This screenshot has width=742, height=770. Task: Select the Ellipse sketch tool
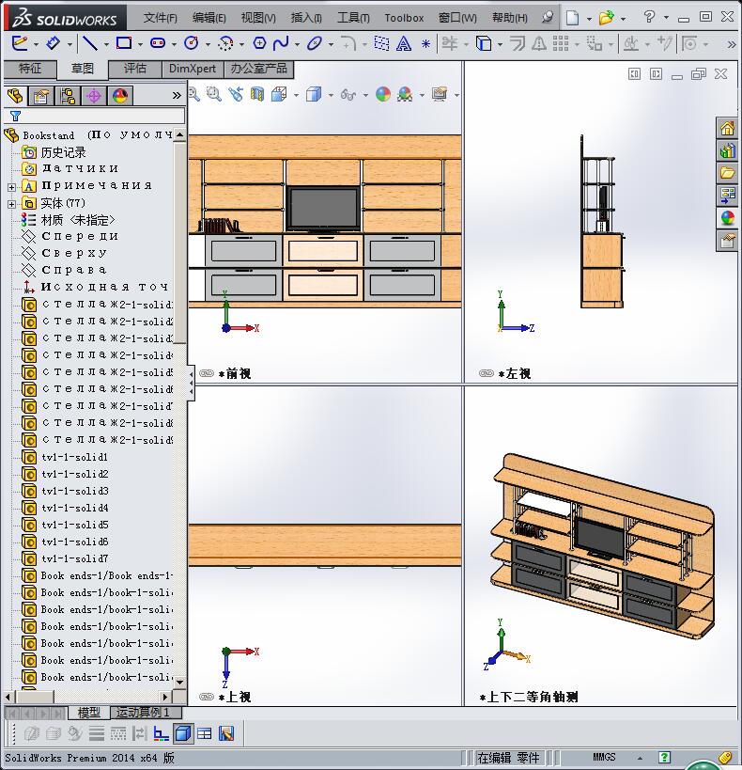click(315, 43)
